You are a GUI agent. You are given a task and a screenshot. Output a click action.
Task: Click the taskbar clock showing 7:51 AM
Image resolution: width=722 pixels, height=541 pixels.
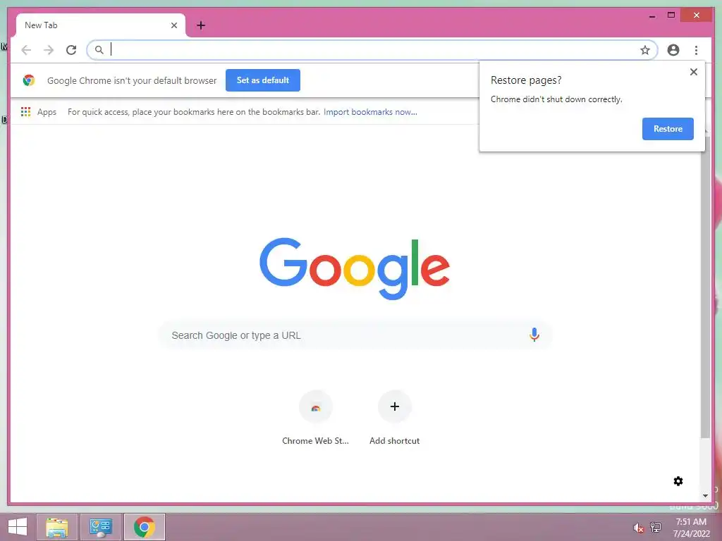[x=691, y=528]
